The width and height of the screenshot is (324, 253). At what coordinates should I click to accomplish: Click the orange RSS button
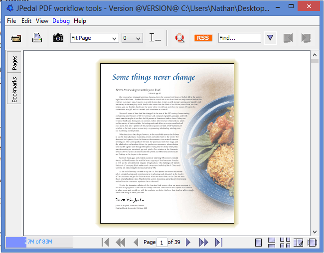pyautogui.click(x=203, y=38)
